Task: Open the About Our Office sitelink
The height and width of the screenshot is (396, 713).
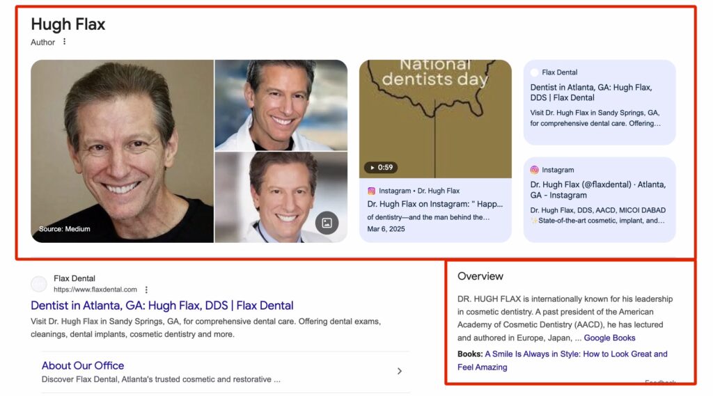Action: tap(83, 365)
